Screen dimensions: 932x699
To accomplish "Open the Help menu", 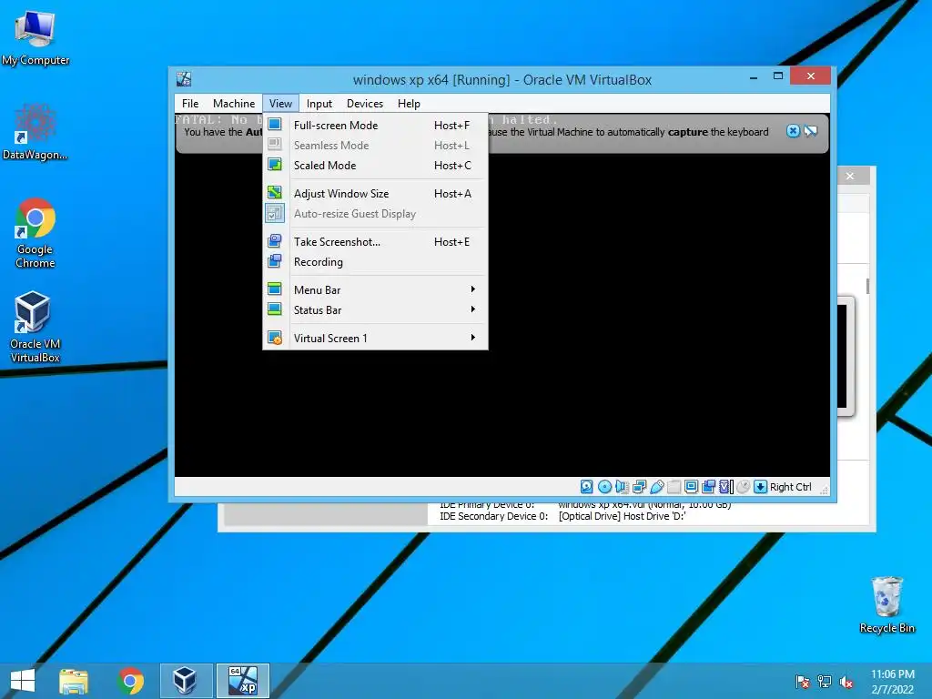I will (409, 104).
